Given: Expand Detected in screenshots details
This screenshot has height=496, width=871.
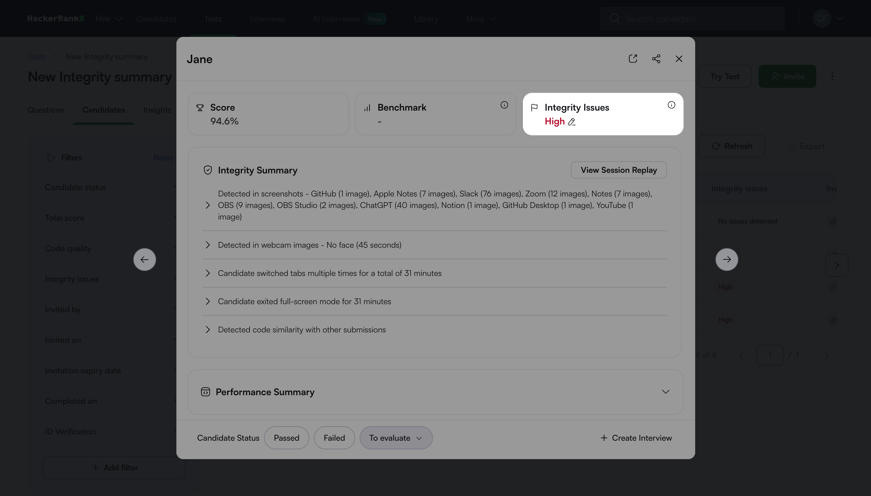Looking at the screenshot, I should pos(208,205).
